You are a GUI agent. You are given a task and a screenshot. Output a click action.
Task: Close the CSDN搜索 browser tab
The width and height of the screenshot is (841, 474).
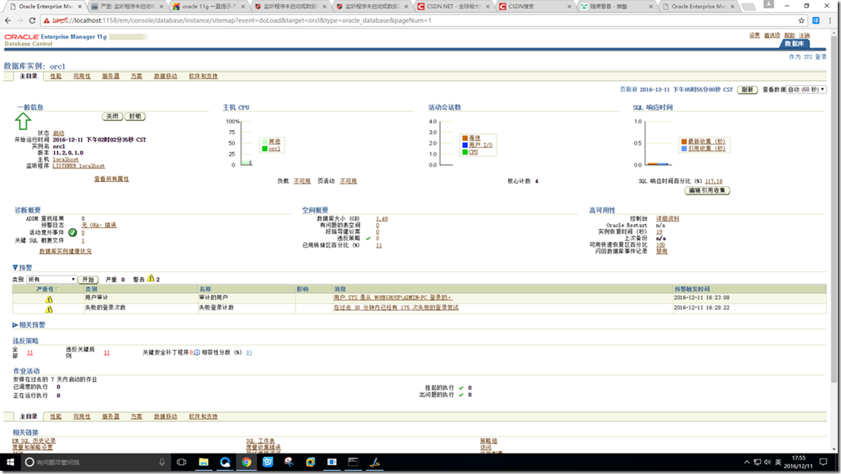(569, 7)
